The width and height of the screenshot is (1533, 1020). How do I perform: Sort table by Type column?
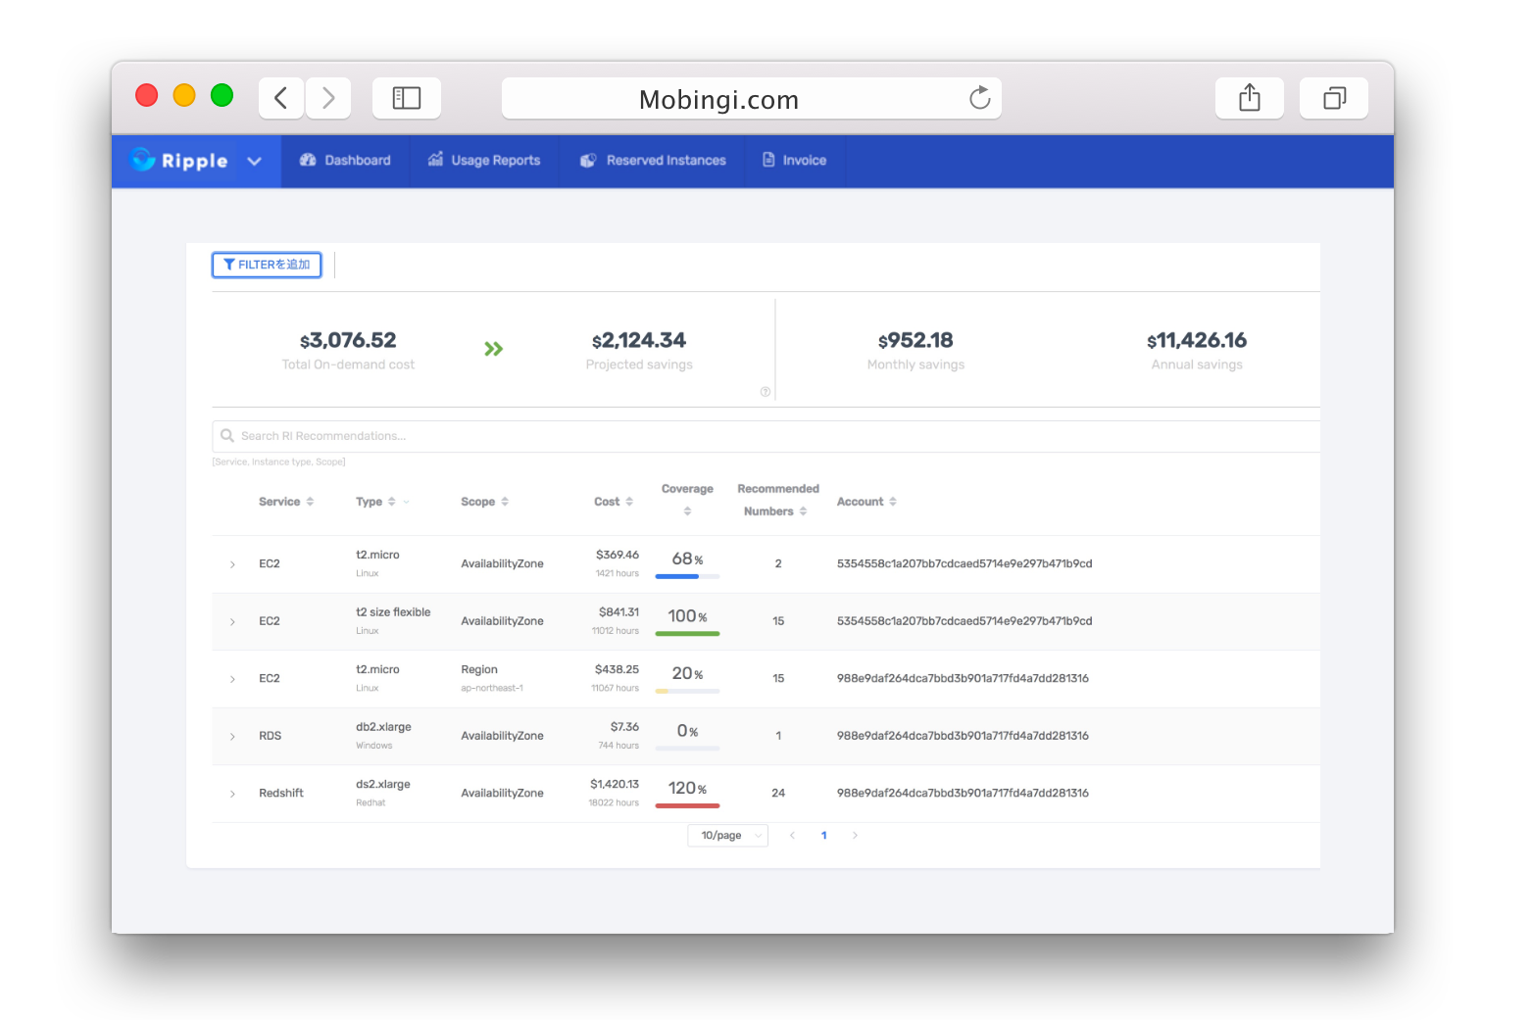click(392, 502)
